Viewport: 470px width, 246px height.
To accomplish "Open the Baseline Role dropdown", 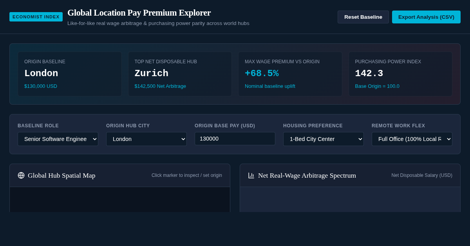I will pos(58,139).
